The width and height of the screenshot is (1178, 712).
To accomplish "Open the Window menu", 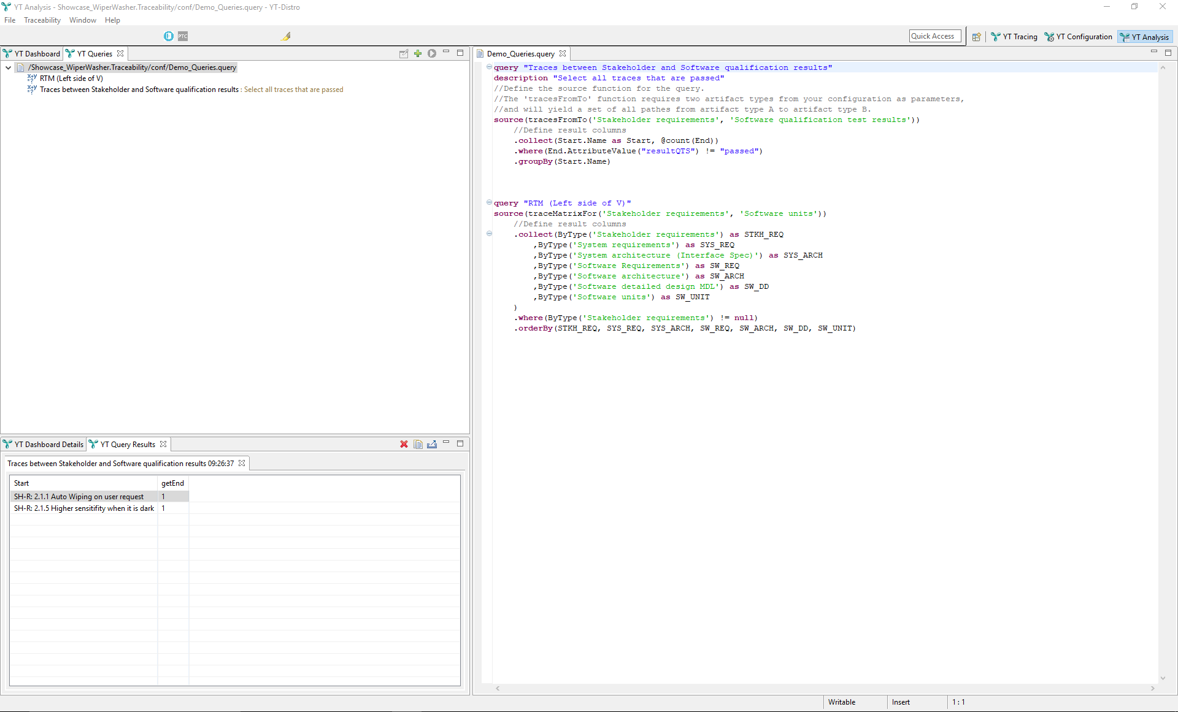I will click(83, 20).
